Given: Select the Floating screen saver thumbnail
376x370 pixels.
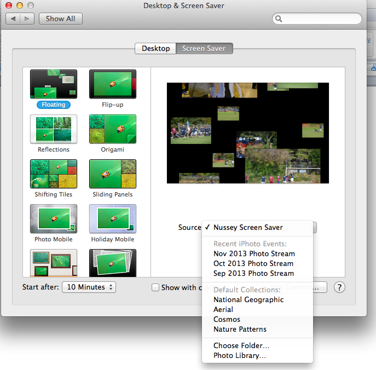Looking at the screenshot, I should (x=54, y=84).
